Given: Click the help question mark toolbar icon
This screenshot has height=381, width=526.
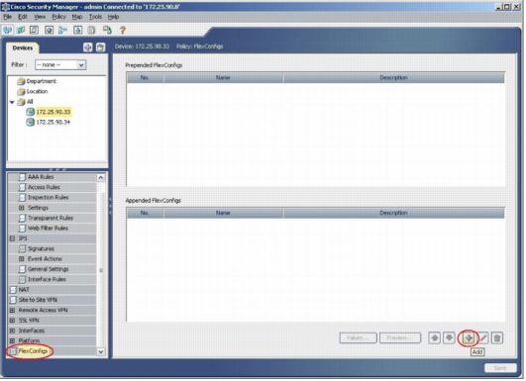Looking at the screenshot, I should 123,30.
